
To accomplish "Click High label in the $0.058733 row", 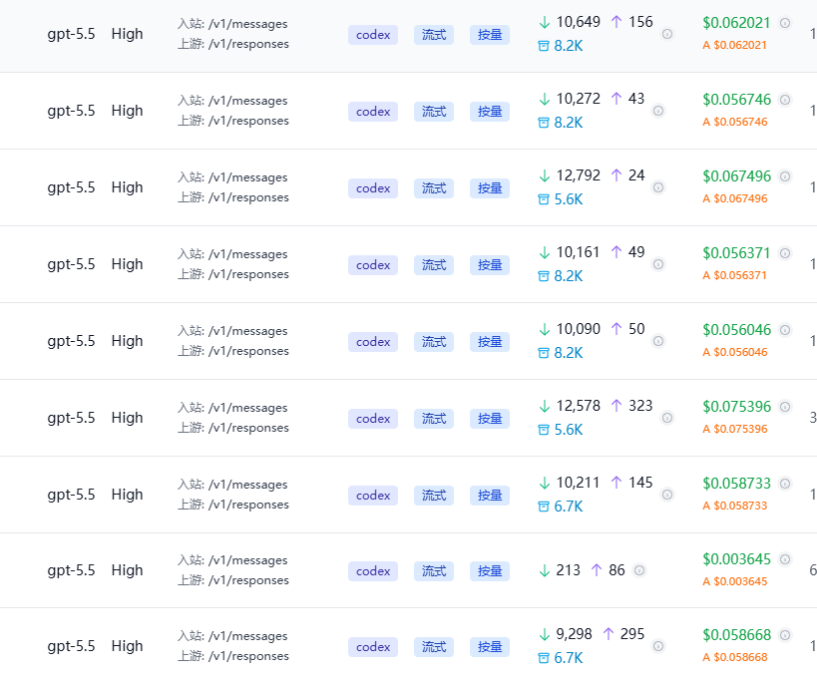I will tap(127, 495).
